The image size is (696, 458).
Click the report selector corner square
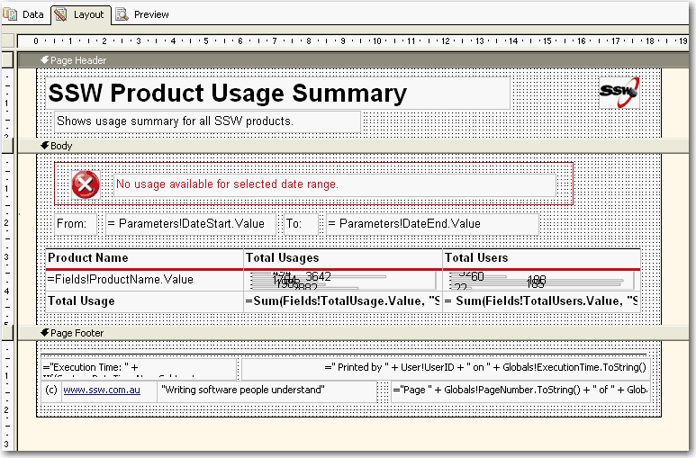pos(7,40)
